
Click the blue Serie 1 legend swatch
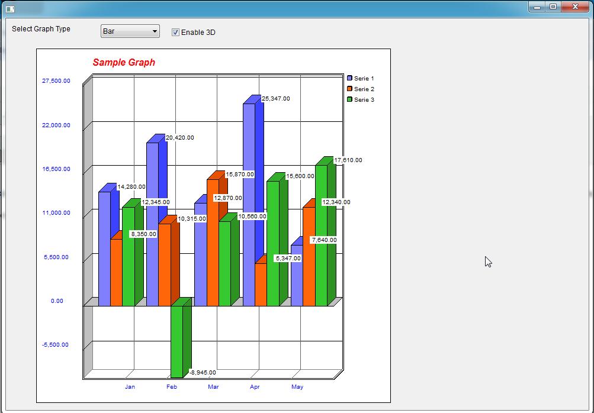click(x=349, y=78)
